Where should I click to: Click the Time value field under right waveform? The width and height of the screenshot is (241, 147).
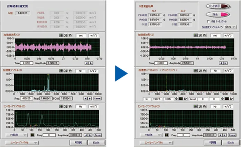coord(160,64)
